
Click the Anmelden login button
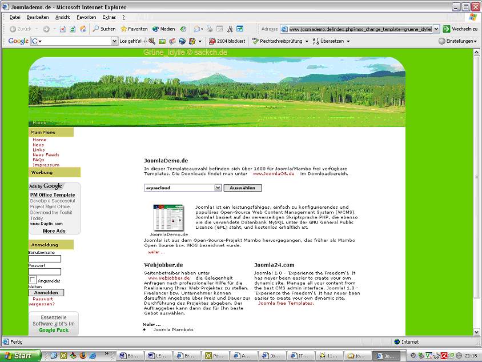[x=46, y=292]
